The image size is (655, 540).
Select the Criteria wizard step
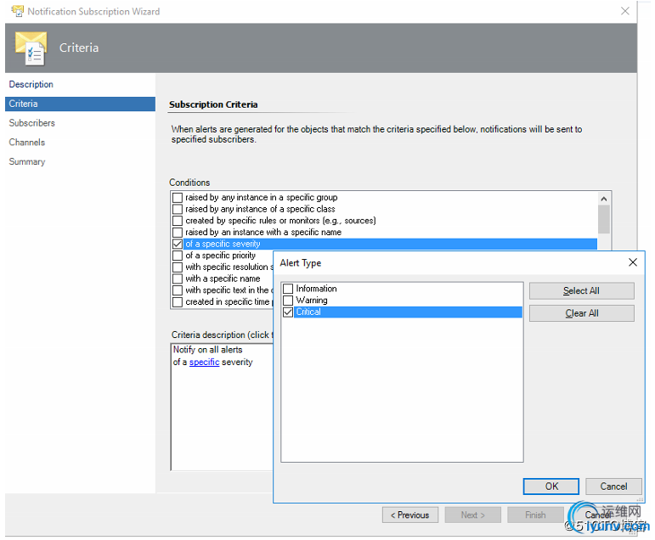[x=80, y=104]
